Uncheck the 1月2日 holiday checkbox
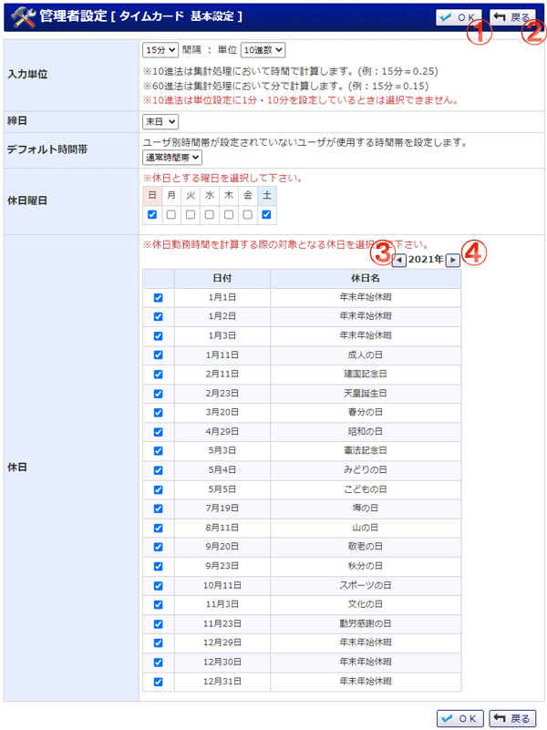Screen dimensions: 547x730 (159, 316)
